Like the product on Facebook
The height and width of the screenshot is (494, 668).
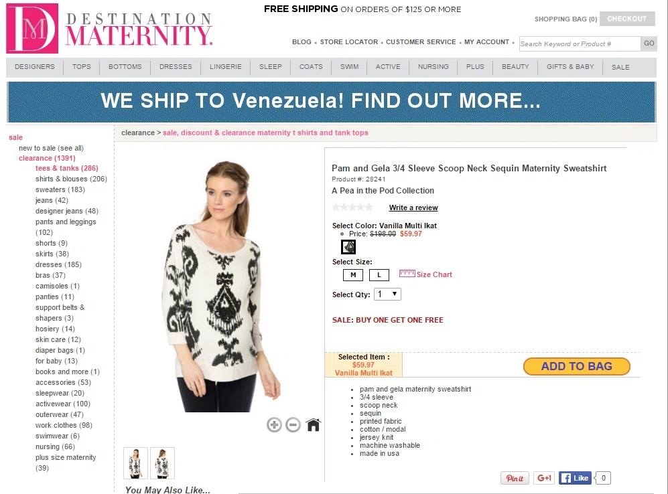tap(575, 478)
